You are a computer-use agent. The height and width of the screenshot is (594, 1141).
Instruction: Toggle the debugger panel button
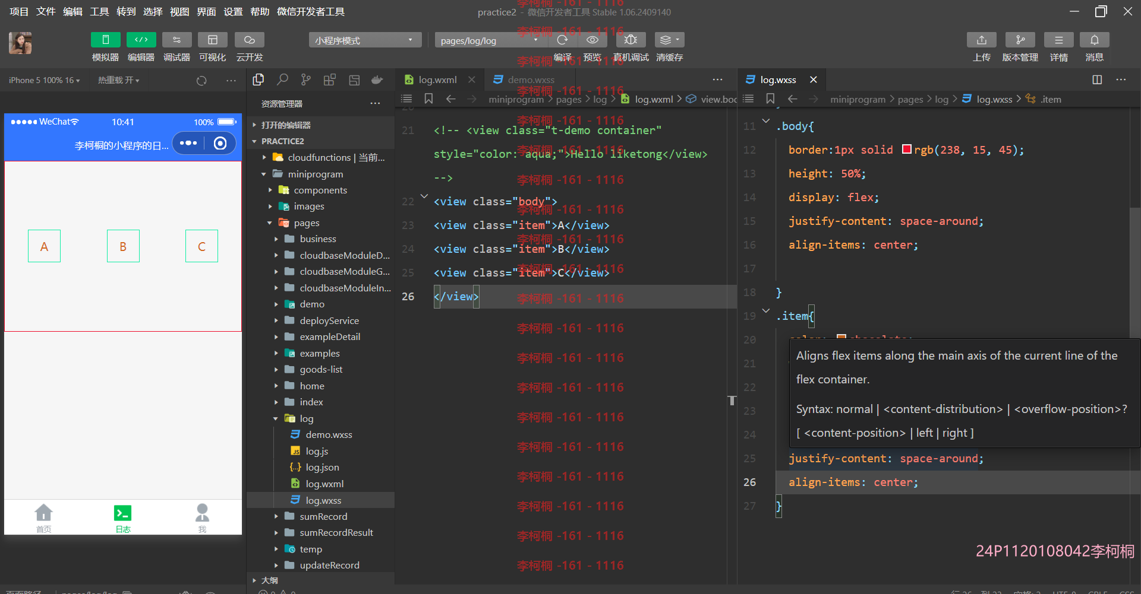[x=176, y=40]
